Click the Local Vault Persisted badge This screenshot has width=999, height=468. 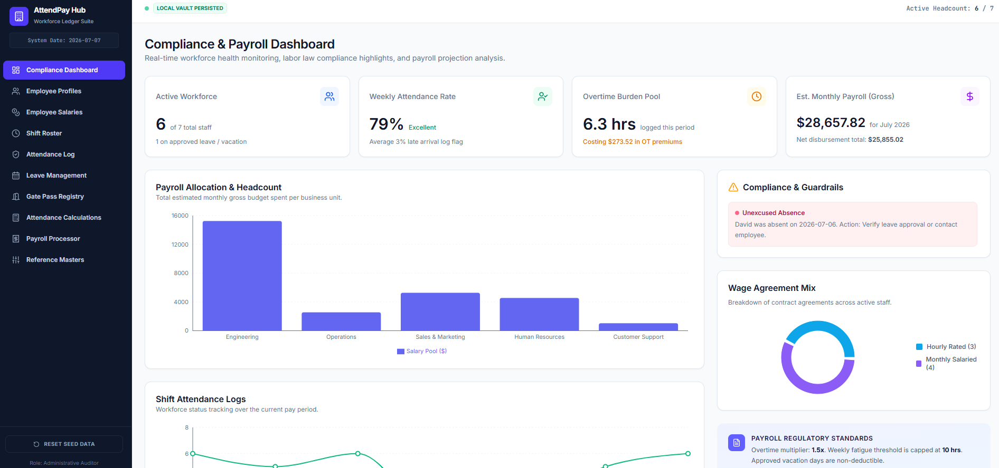pos(190,8)
